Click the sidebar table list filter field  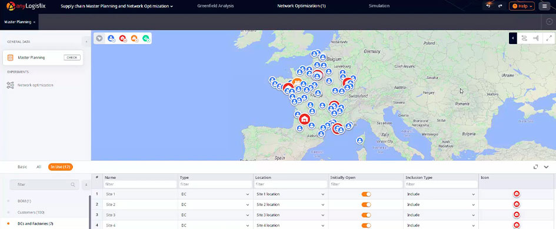[44, 184]
